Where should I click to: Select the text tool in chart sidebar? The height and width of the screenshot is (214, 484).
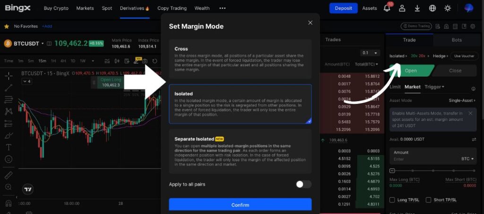coord(9,147)
